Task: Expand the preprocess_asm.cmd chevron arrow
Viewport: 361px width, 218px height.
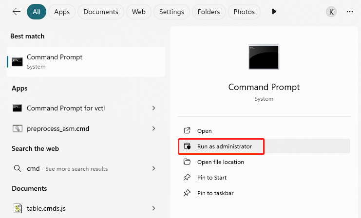Action: click(154, 128)
